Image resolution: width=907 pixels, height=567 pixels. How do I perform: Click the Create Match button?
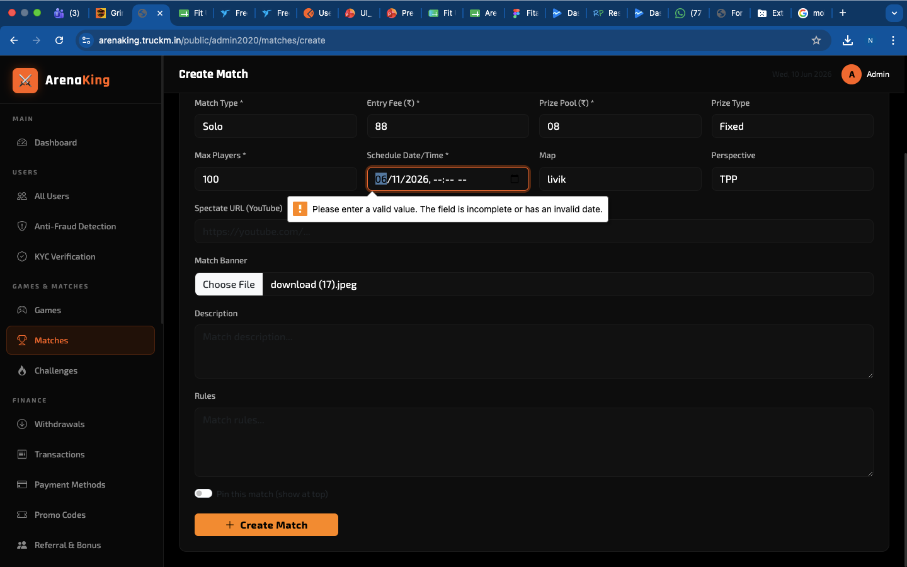click(266, 525)
